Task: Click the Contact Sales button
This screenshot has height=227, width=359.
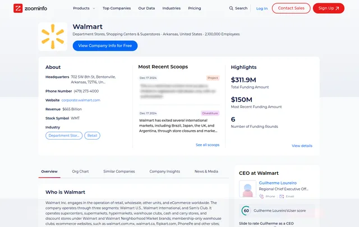Action: [x=291, y=8]
